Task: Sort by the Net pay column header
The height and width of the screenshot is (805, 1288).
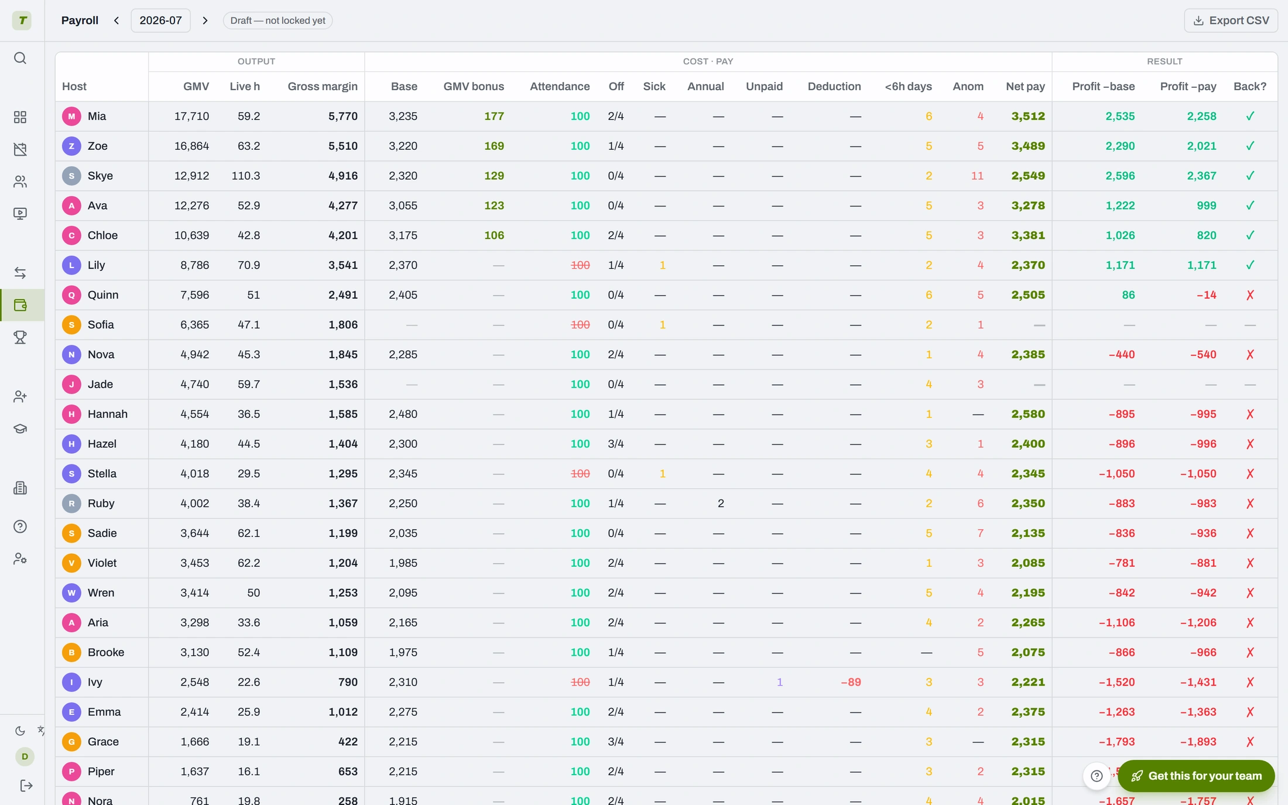Action: tap(1025, 87)
